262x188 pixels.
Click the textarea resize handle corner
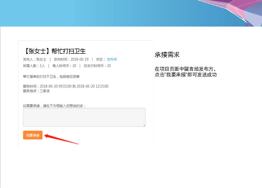144,125
